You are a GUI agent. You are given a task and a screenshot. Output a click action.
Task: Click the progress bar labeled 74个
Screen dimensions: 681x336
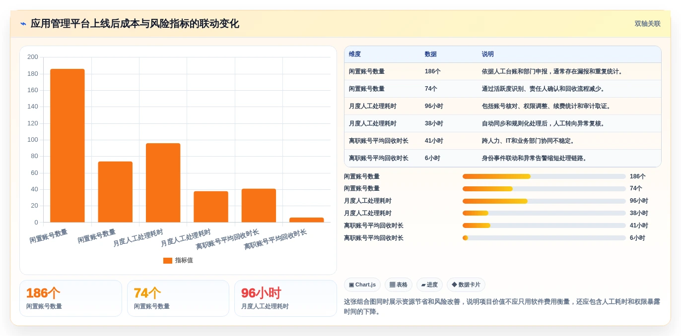pos(544,189)
